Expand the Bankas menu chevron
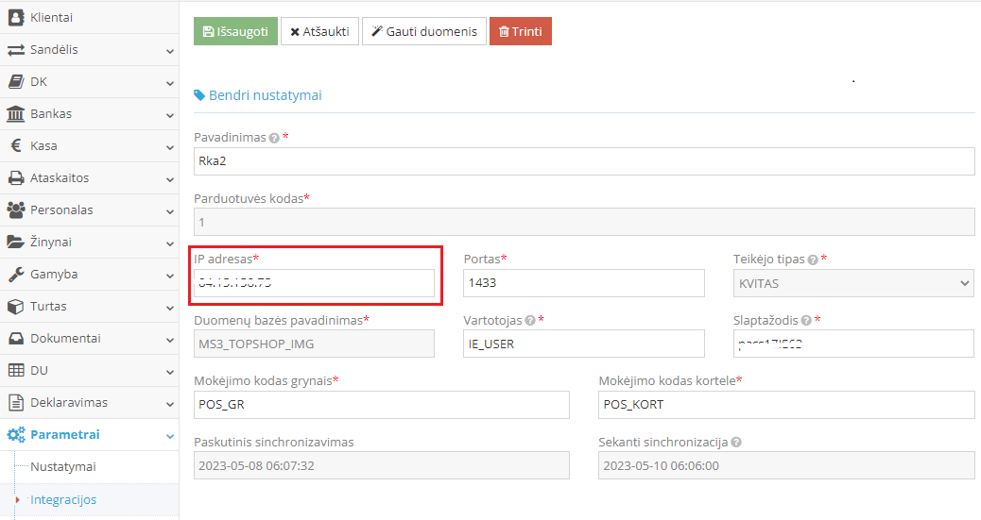 point(169,115)
